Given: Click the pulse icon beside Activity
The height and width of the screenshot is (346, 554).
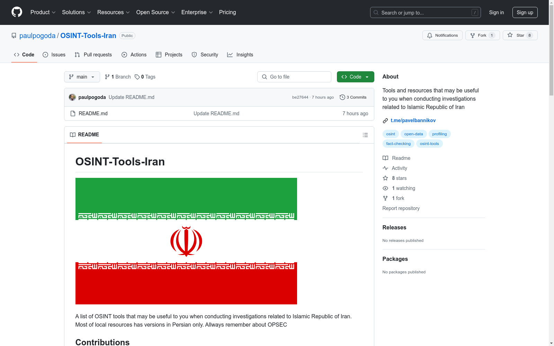Looking at the screenshot, I should tap(385, 168).
